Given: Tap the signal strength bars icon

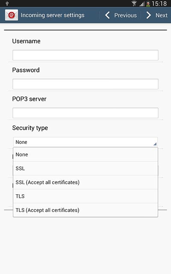Looking at the screenshot, I should [142, 4].
